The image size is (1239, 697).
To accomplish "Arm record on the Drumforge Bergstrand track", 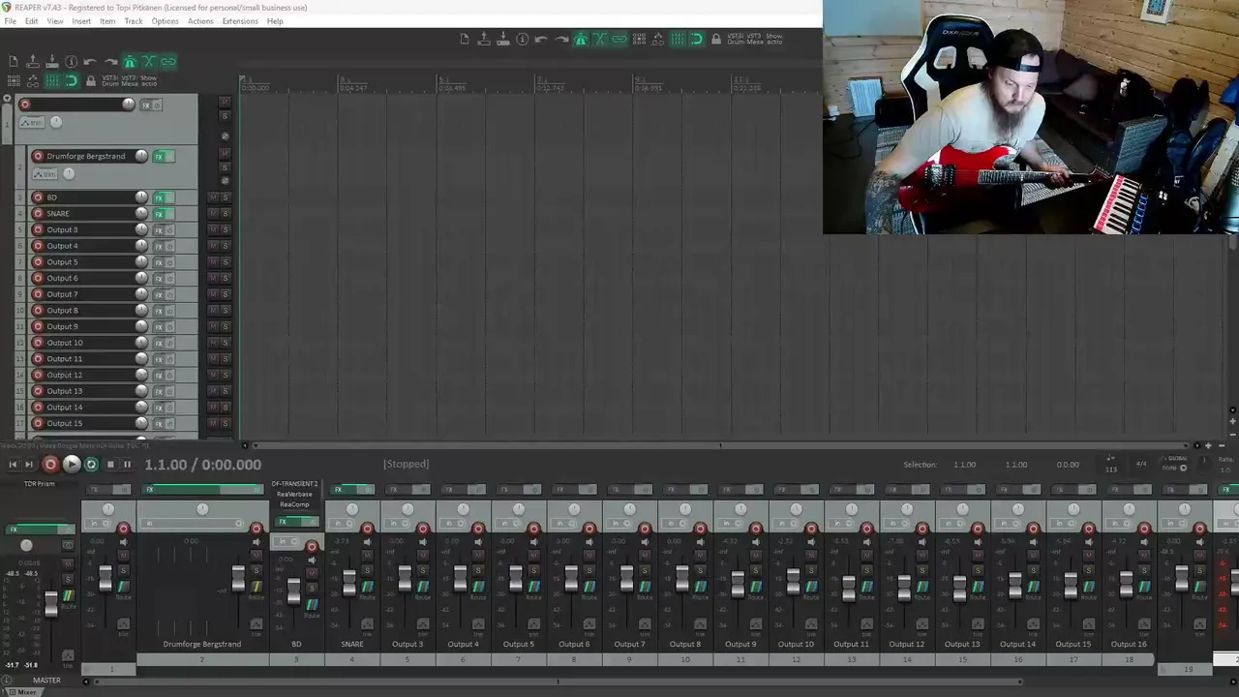I will [x=38, y=156].
